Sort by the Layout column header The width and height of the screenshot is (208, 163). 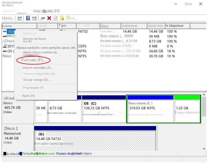[x=47, y=26]
